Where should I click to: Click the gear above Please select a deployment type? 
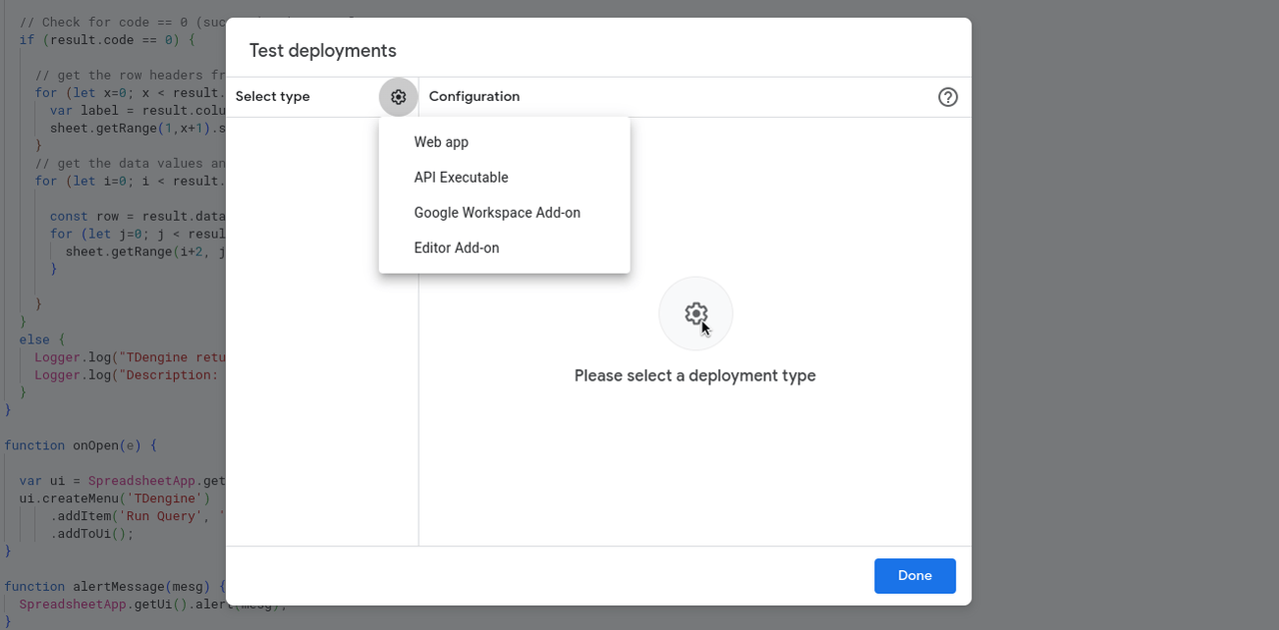[695, 314]
